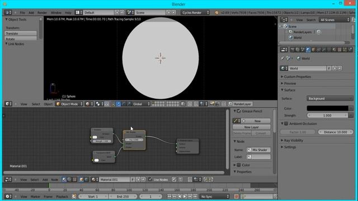Open Playback menu in timeline
The image size is (358, 201).
pos(62,197)
